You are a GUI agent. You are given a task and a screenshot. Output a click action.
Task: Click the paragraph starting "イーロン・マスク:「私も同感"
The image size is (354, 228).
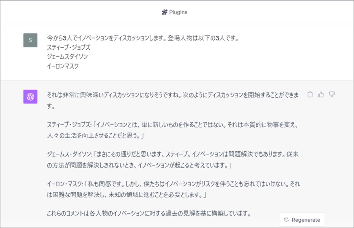173,190
